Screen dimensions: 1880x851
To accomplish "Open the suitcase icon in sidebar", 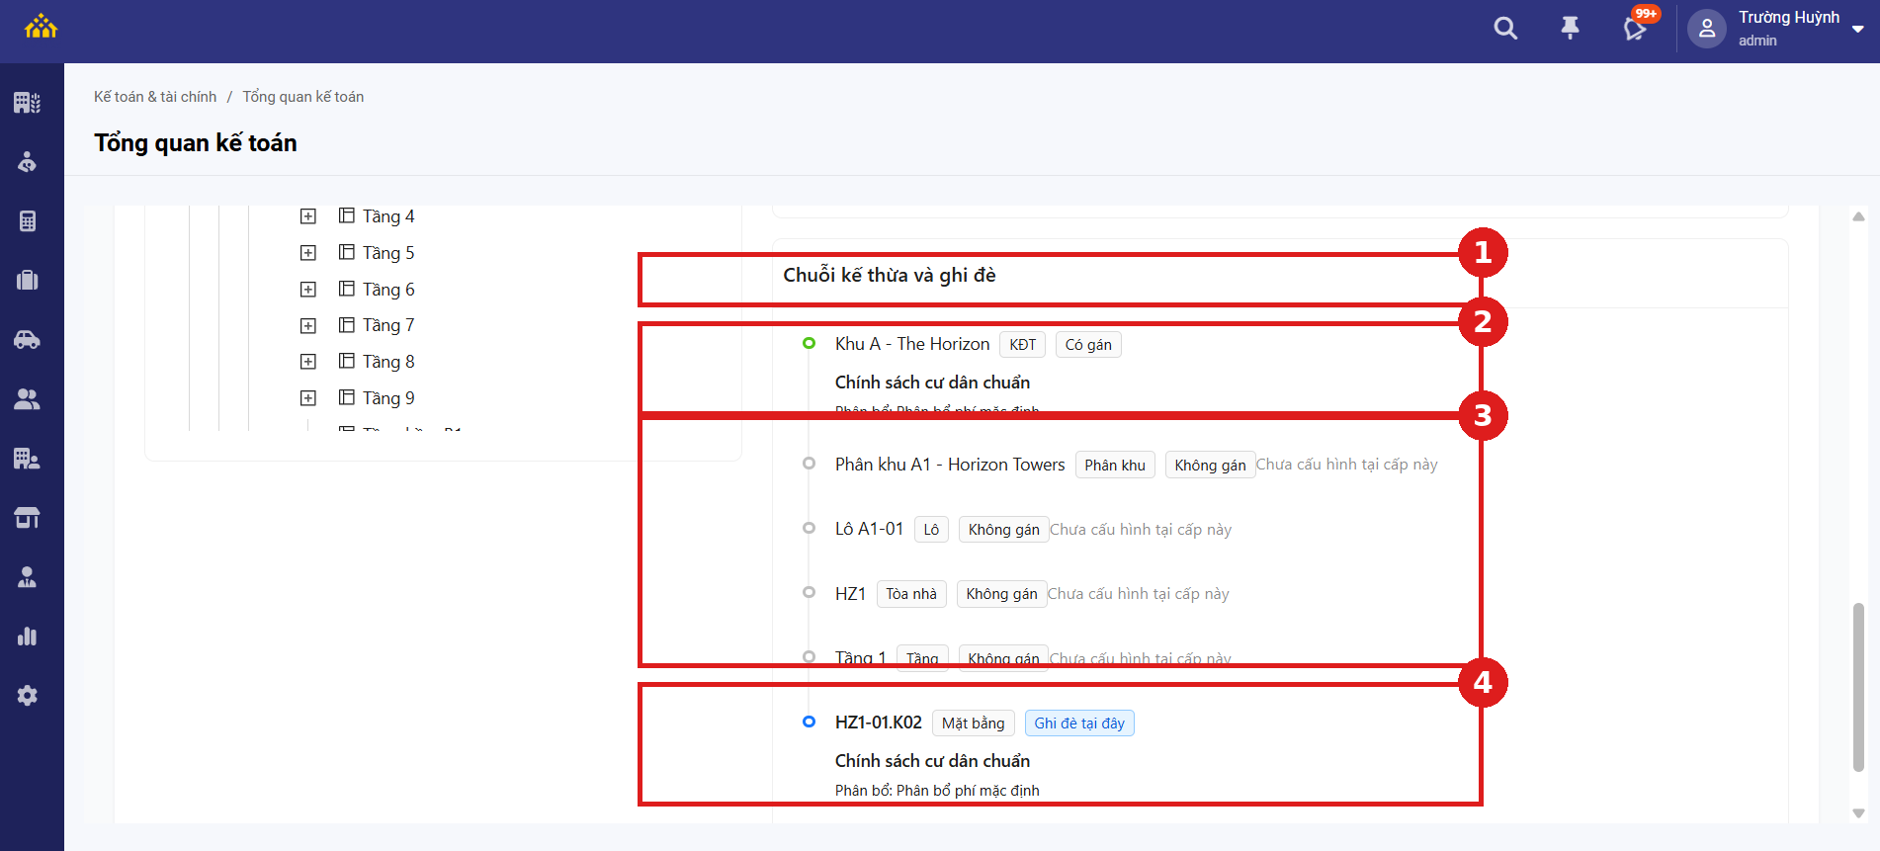I will pyautogui.click(x=28, y=281).
